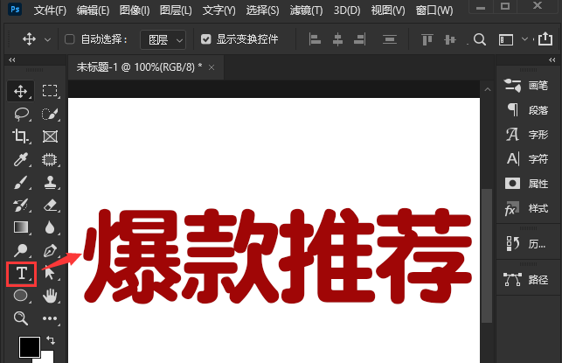Screen dimensions: 562x363
Task: Toggle the 自动选择 checkbox
Action: pyautogui.click(x=70, y=39)
